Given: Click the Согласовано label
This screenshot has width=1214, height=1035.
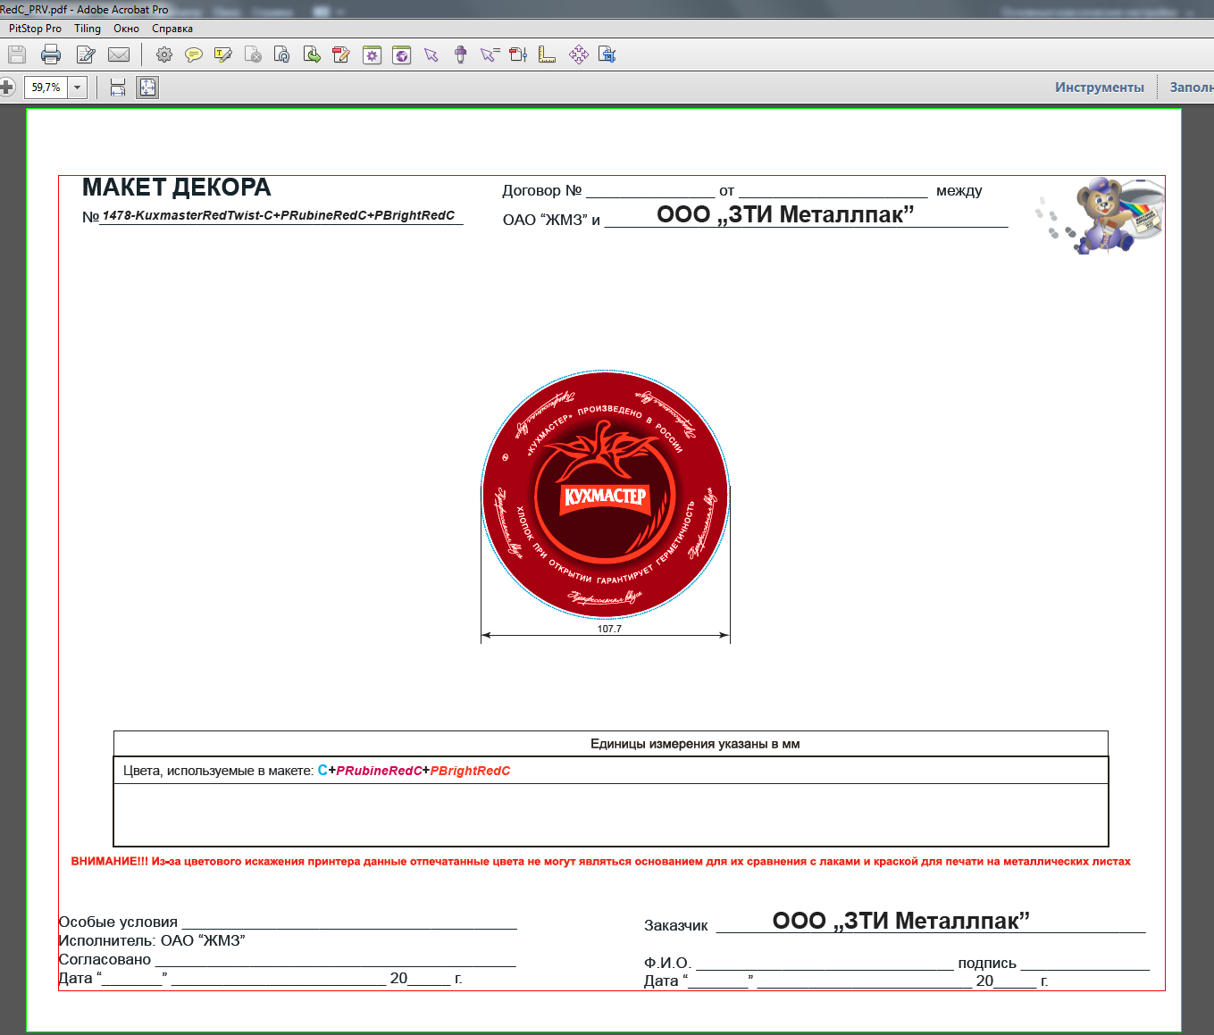Looking at the screenshot, I should pos(105,959).
